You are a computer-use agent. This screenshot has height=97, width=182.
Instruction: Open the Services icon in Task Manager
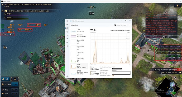coord(67,46)
